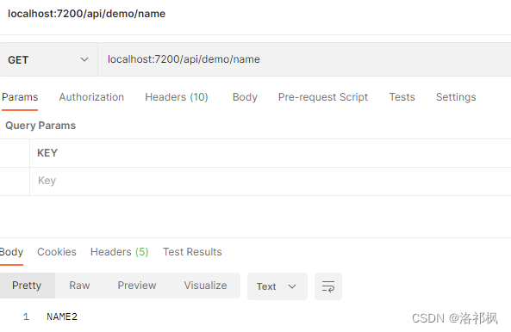Open the Pre-request Script tab
The height and width of the screenshot is (332, 511).
[x=323, y=97]
